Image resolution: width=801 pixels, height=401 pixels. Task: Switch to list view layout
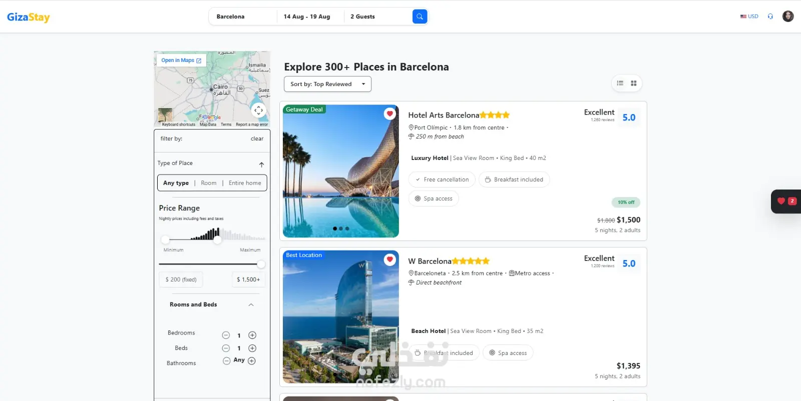620,83
